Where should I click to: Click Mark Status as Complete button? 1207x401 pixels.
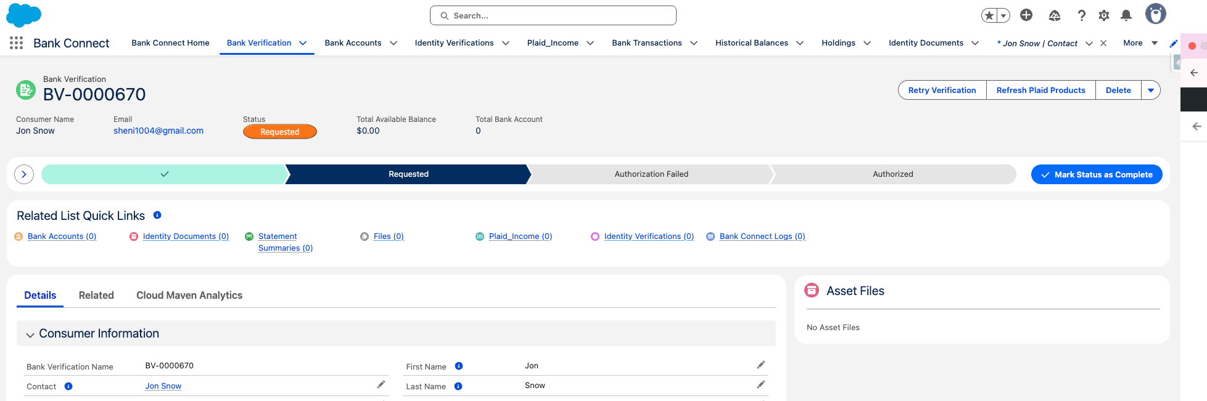coord(1097,174)
